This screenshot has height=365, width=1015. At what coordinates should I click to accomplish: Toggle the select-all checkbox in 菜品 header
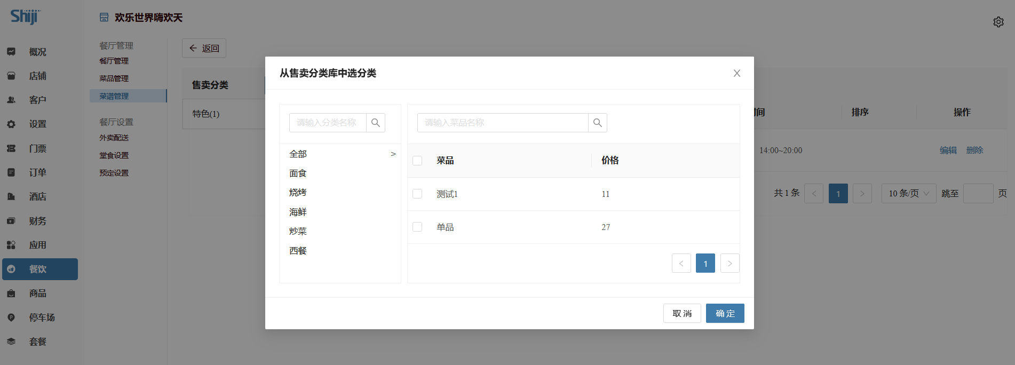(417, 161)
